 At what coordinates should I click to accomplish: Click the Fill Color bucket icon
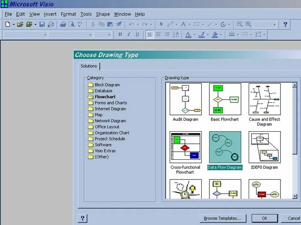pos(215,35)
